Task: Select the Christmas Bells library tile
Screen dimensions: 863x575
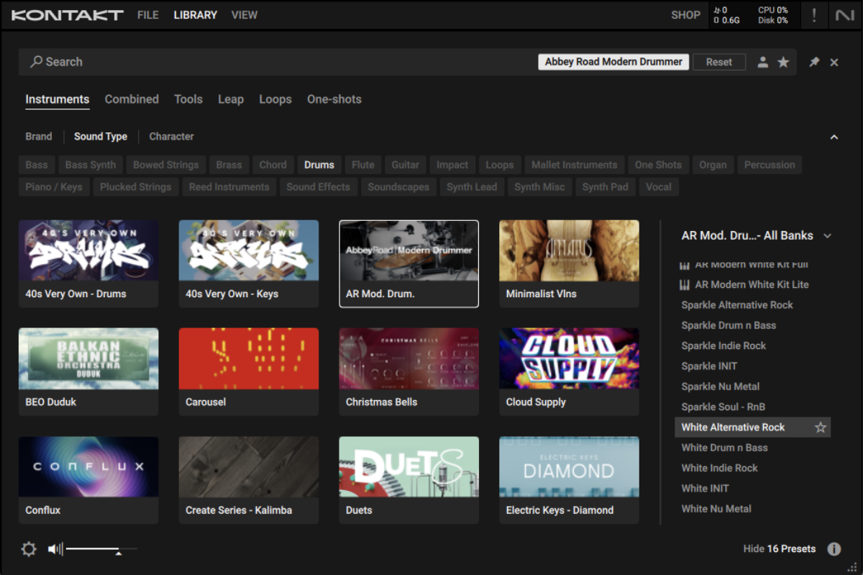Action: click(408, 371)
